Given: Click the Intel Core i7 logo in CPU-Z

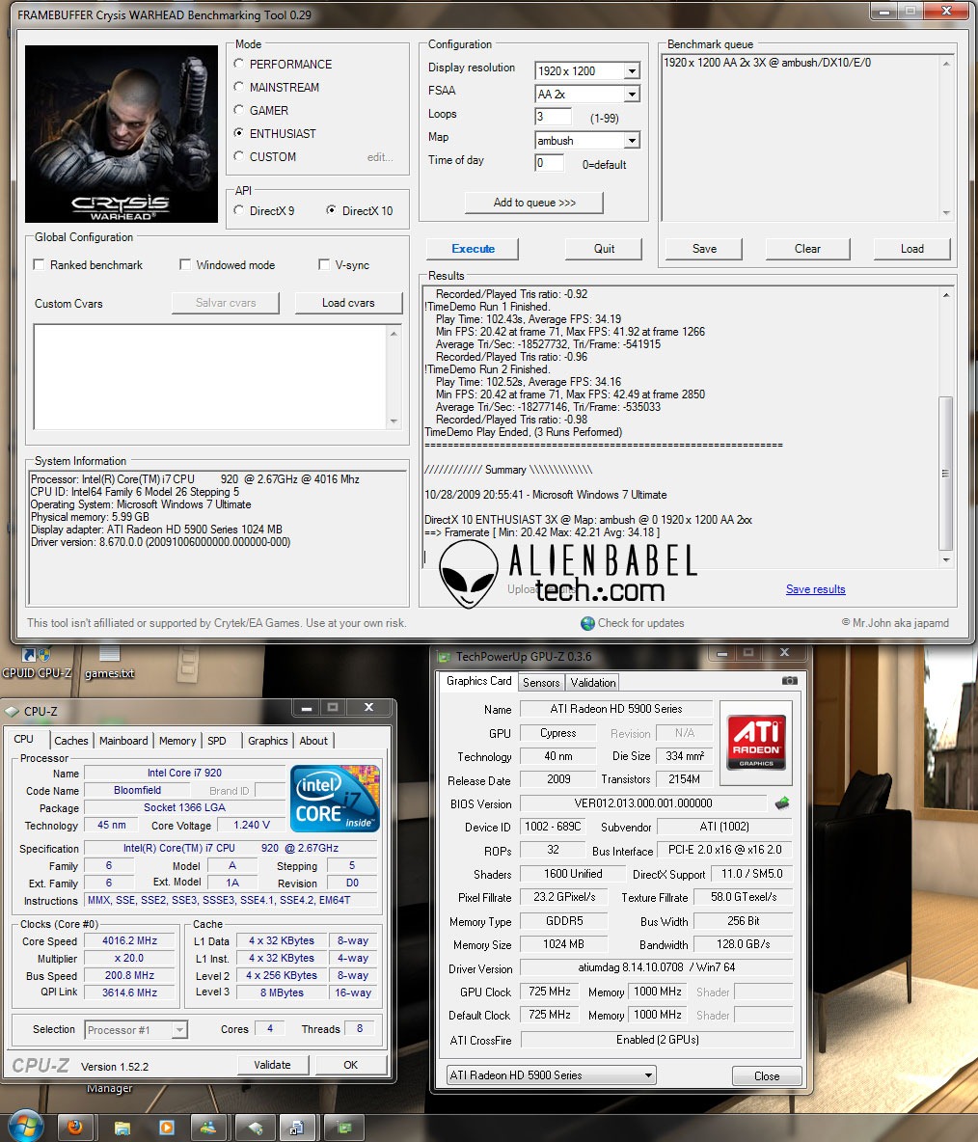Looking at the screenshot, I should coord(334,799).
